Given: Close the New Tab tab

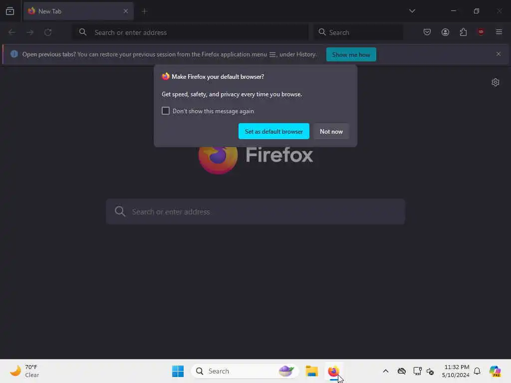Looking at the screenshot, I should click(x=125, y=11).
